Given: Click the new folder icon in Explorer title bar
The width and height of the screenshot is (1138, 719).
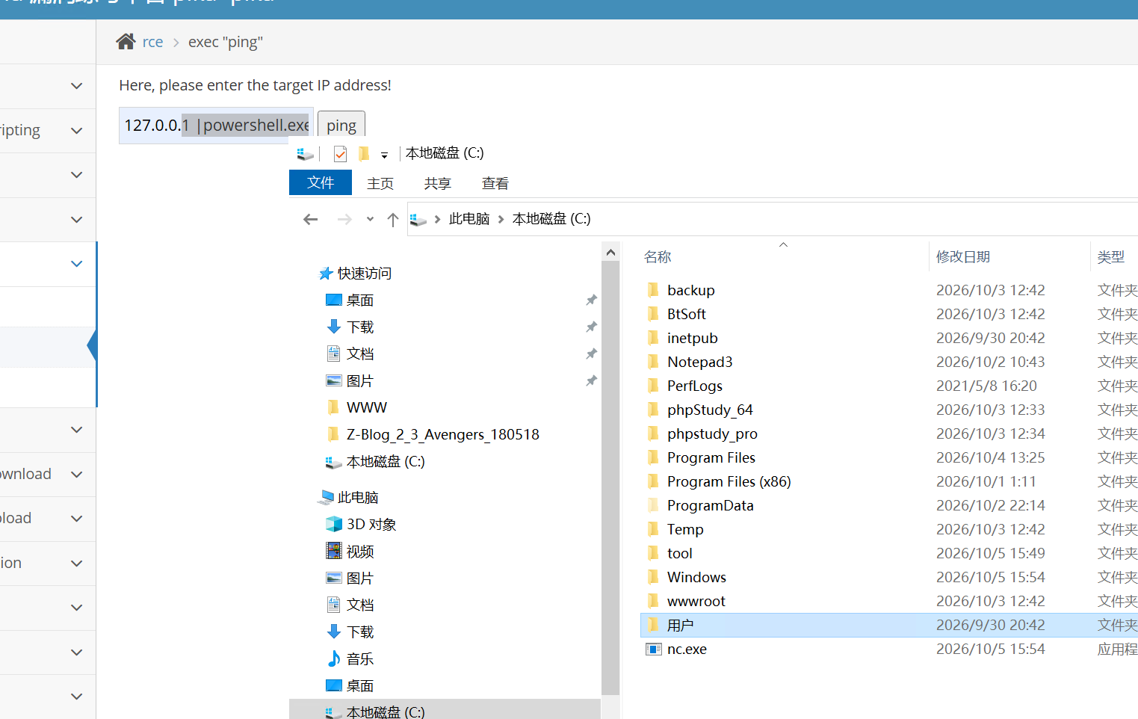Looking at the screenshot, I should pos(364,154).
